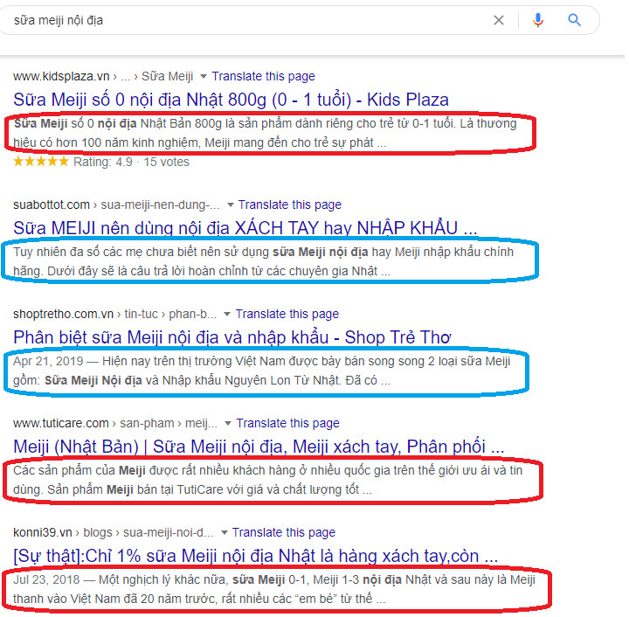This screenshot has width=629, height=617.
Task: Click the snippet dated 'Apr 21, 2019'
Action: click(x=261, y=371)
